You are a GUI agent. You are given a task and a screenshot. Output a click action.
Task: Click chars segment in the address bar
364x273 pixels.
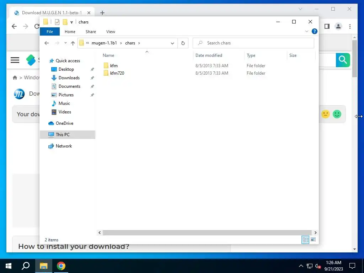coord(130,43)
